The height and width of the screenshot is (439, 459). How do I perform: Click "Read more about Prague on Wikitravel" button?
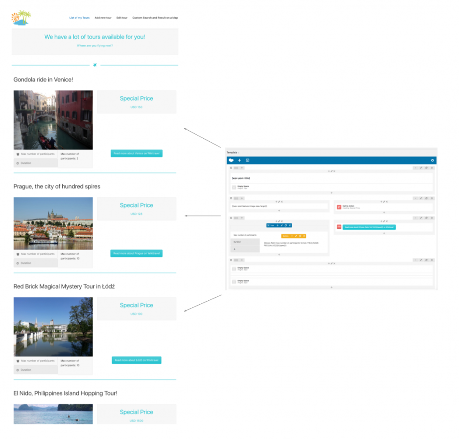click(x=136, y=253)
